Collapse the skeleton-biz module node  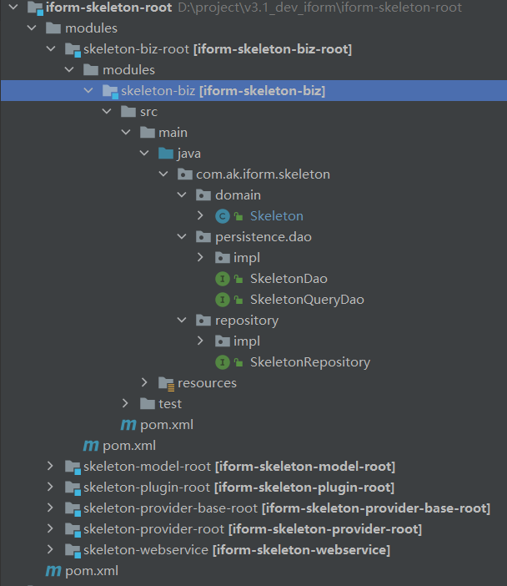(x=88, y=90)
